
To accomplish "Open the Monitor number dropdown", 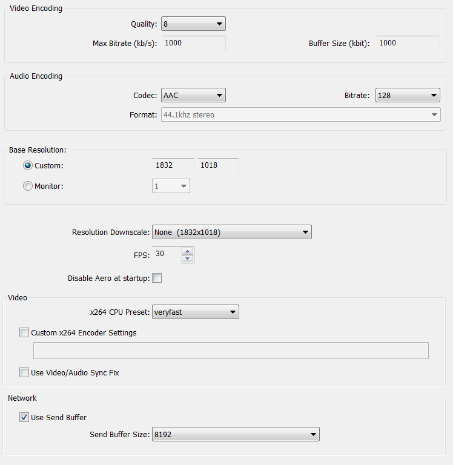I will [x=171, y=186].
